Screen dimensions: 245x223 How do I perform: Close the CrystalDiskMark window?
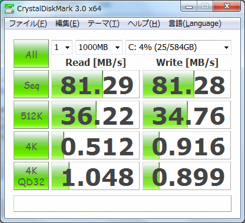(x=227, y=6)
